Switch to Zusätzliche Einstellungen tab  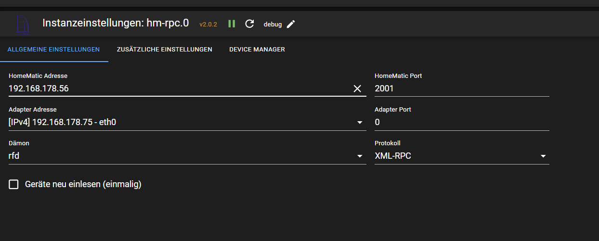[164, 50]
